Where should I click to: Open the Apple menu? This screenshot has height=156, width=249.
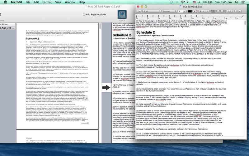(x=5, y=2)
